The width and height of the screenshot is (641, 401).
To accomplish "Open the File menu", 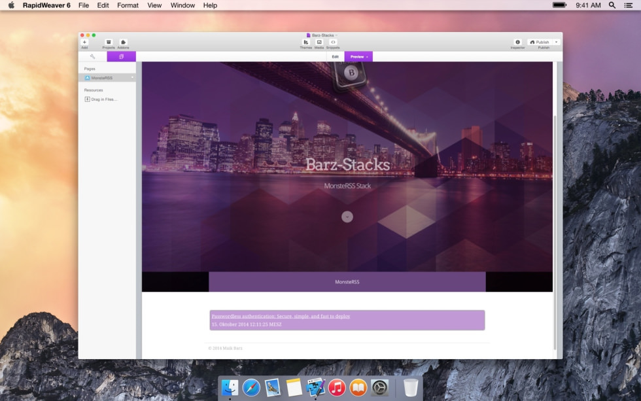I will [x=84, y=5].
